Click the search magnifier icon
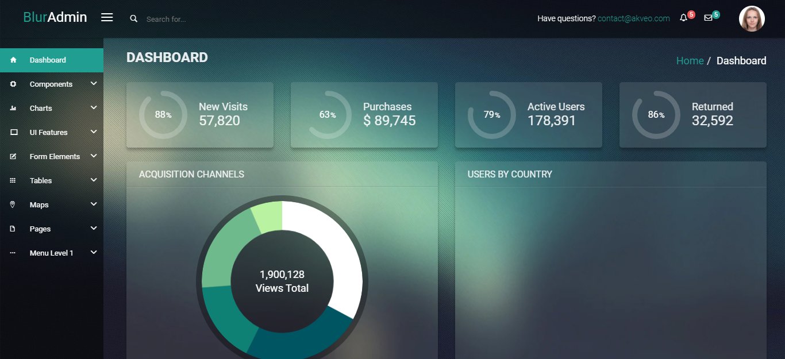The image size is (785, 359). 134,19
